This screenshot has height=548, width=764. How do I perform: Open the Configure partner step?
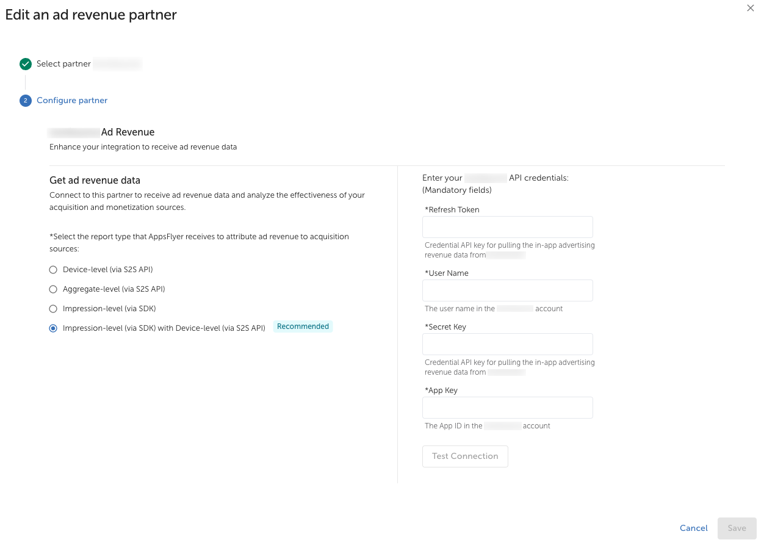click(72, 101)
